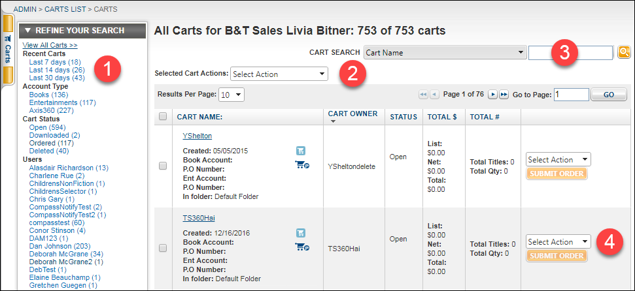The width and height of the screenshot is (635, 291).
Task: Filter by user CompassNotifyTest2
Action: (x=67, y=215)
